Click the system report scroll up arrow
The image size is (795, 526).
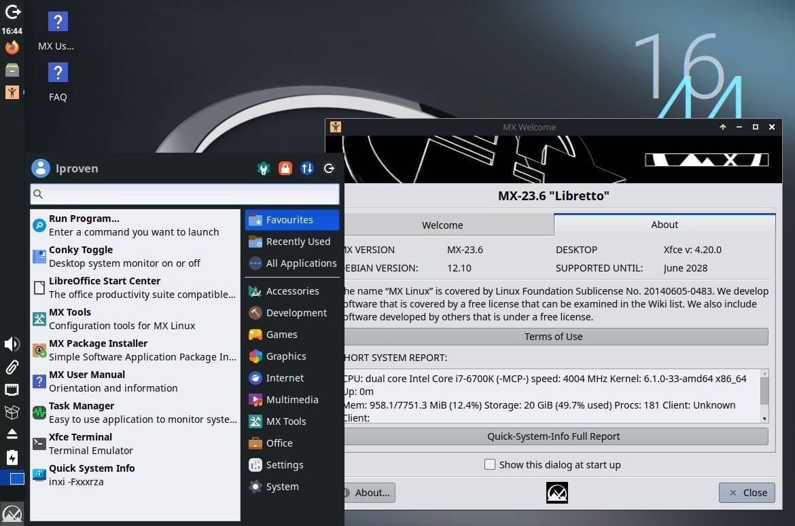click(x=764, y=373)
